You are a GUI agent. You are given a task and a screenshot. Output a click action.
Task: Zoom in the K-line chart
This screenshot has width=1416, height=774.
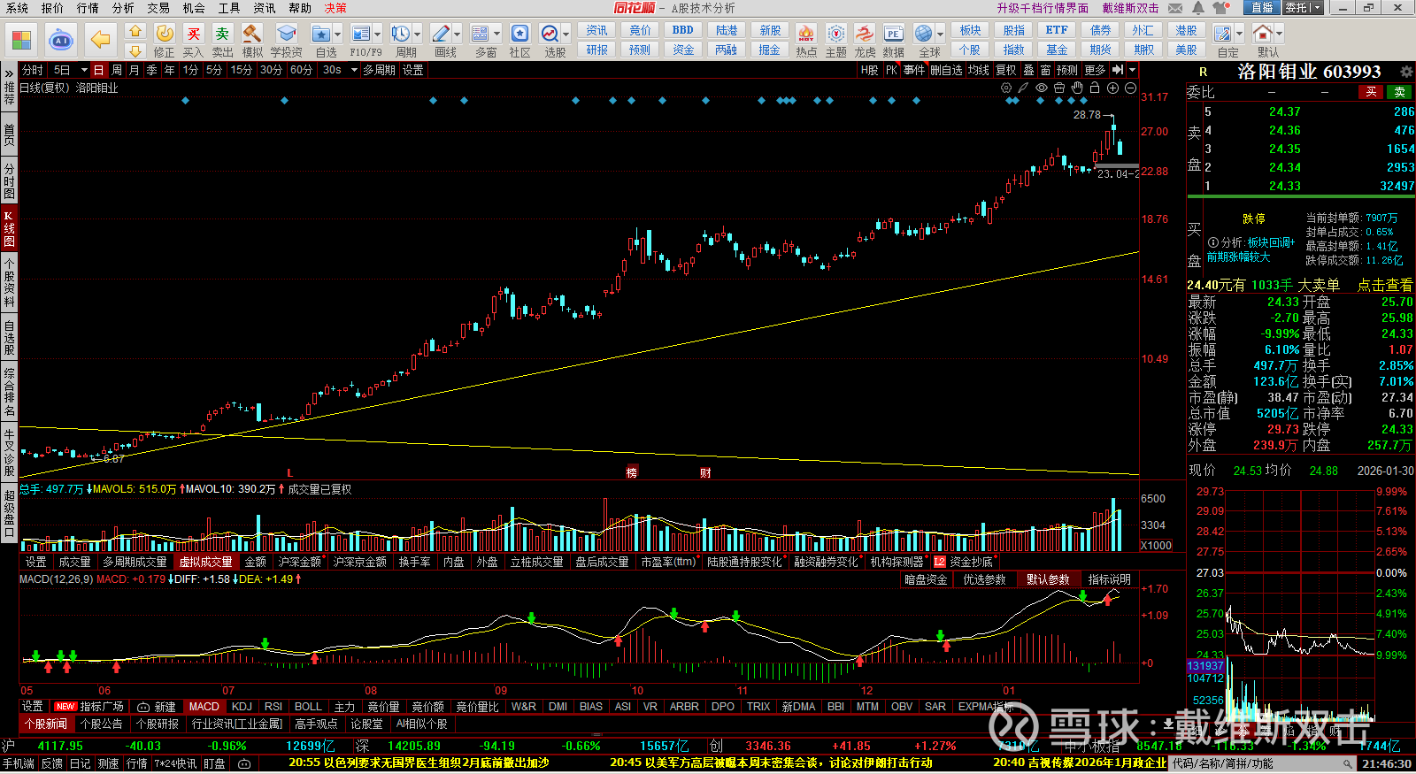point(1112,88)
